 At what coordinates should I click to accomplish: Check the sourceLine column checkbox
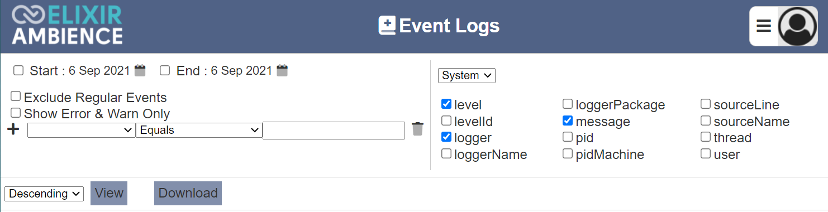pyautogui.click(x=706, y=104)
